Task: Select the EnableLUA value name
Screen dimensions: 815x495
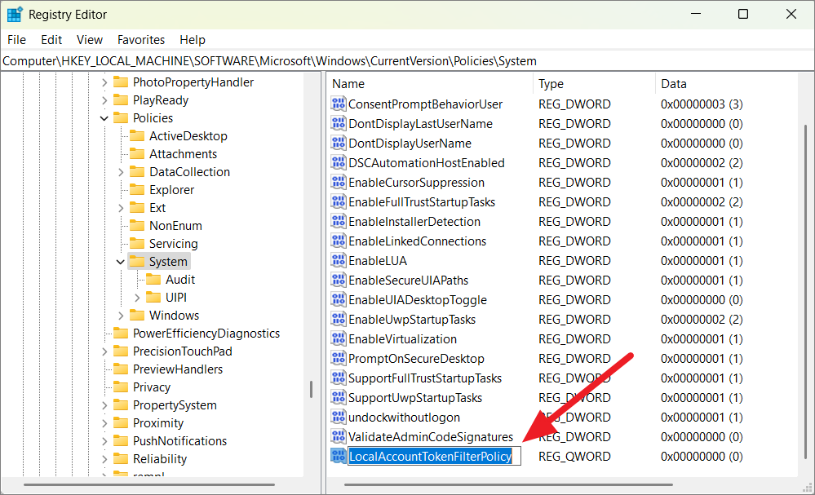Action: 378,261
